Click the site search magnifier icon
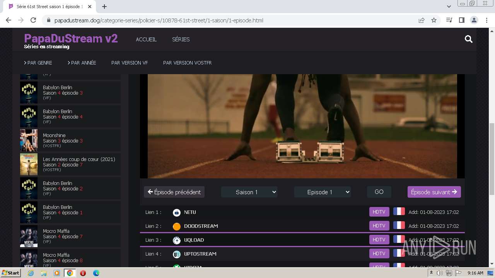The height and width of the screenshot is (278, 495). [x=469, y=39]
